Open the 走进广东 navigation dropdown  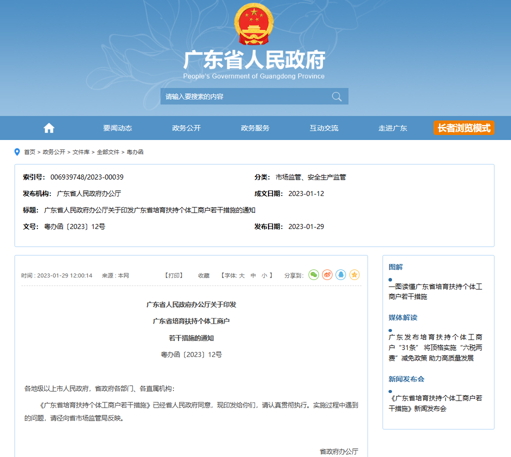pos(392,127)
